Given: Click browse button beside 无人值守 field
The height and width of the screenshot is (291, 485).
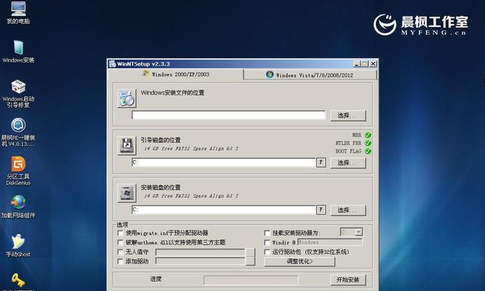Looking at the screenshot, I should [x=250, y=252].
